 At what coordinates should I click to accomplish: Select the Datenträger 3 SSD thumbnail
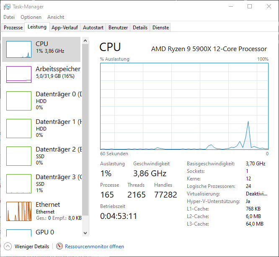(x=19, y=184)
